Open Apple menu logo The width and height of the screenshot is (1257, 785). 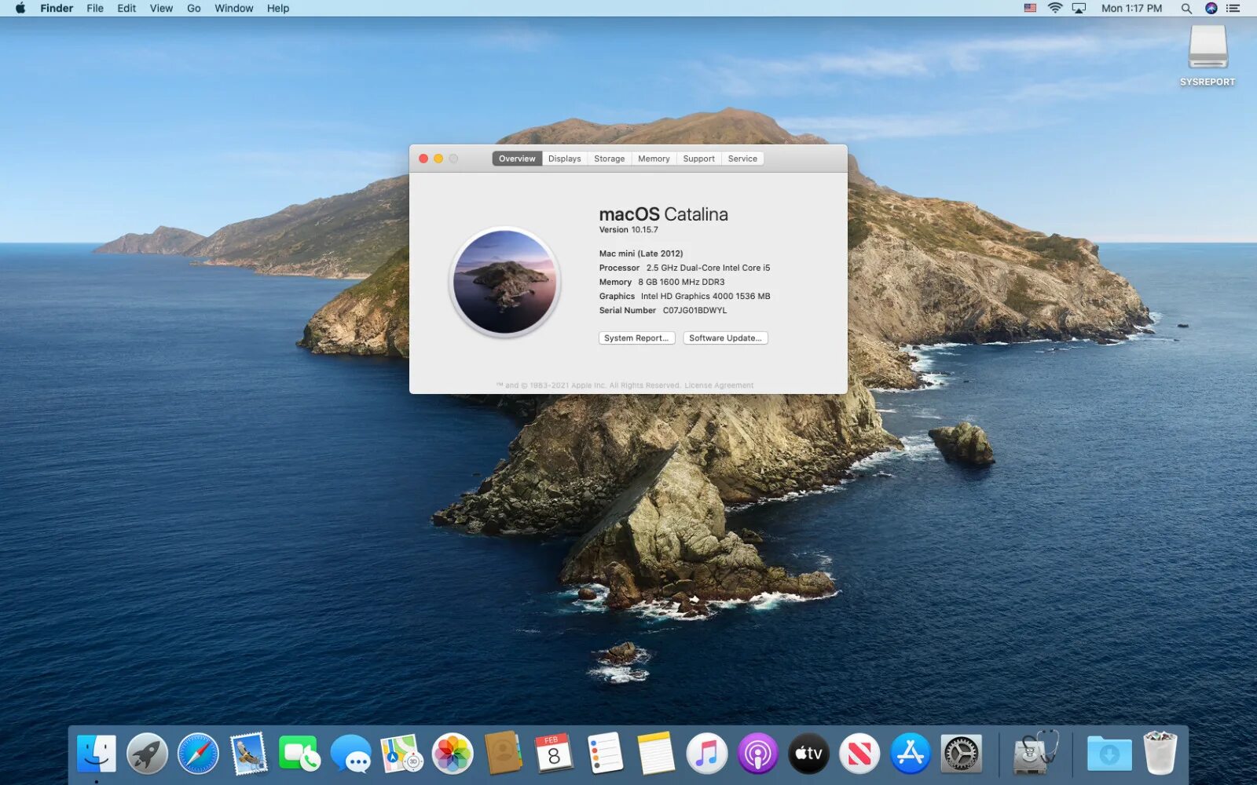[20, 8]
